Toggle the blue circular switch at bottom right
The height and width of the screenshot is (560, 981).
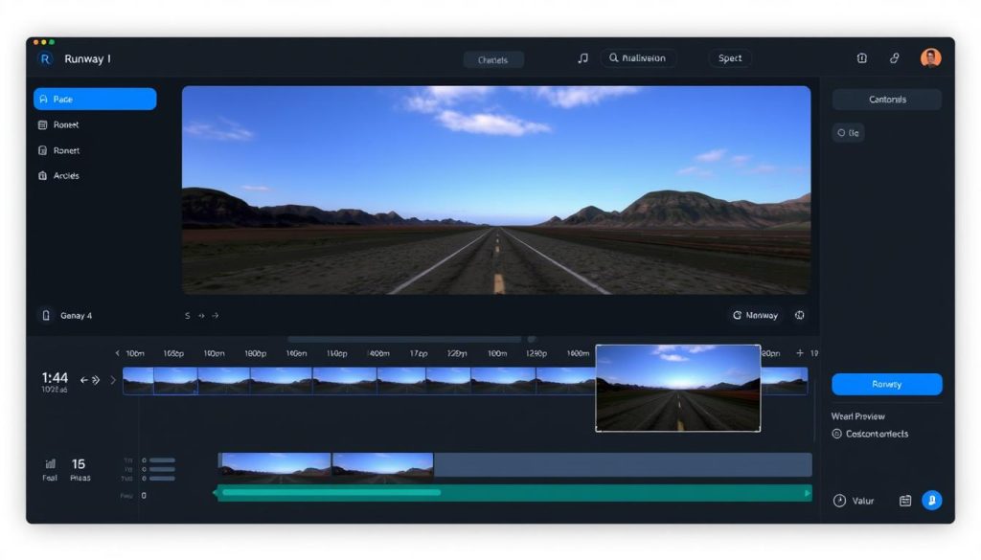tap(931, 500)
